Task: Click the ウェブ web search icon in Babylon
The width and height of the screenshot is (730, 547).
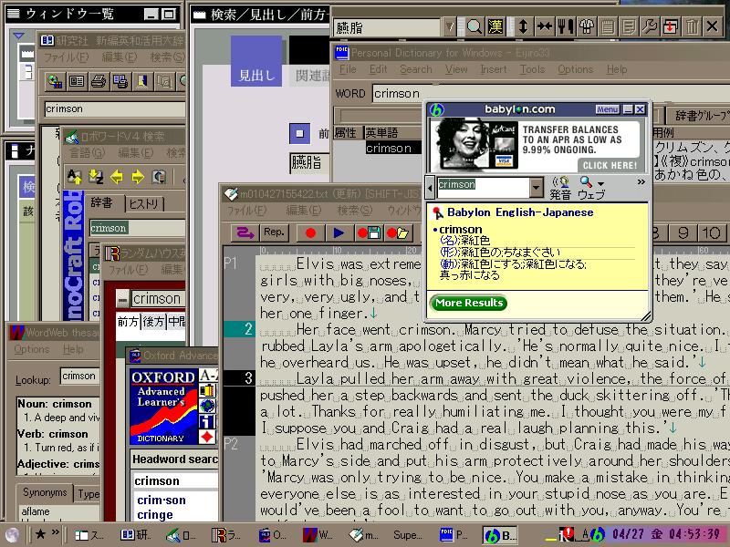Action: pos(590,188)
